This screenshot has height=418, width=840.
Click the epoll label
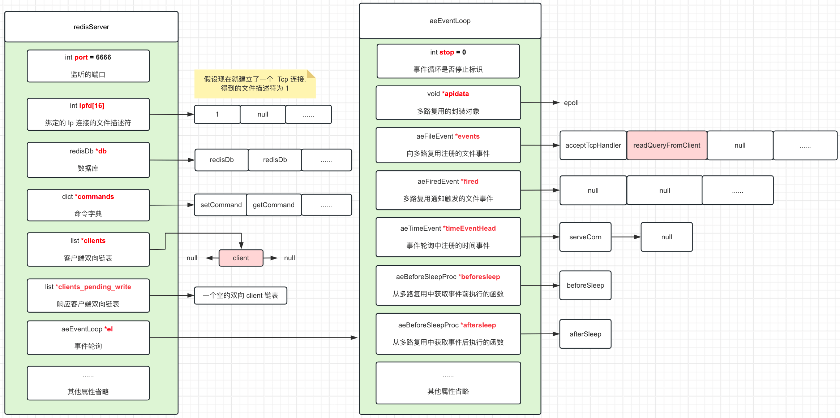click(x=571, y=103)
